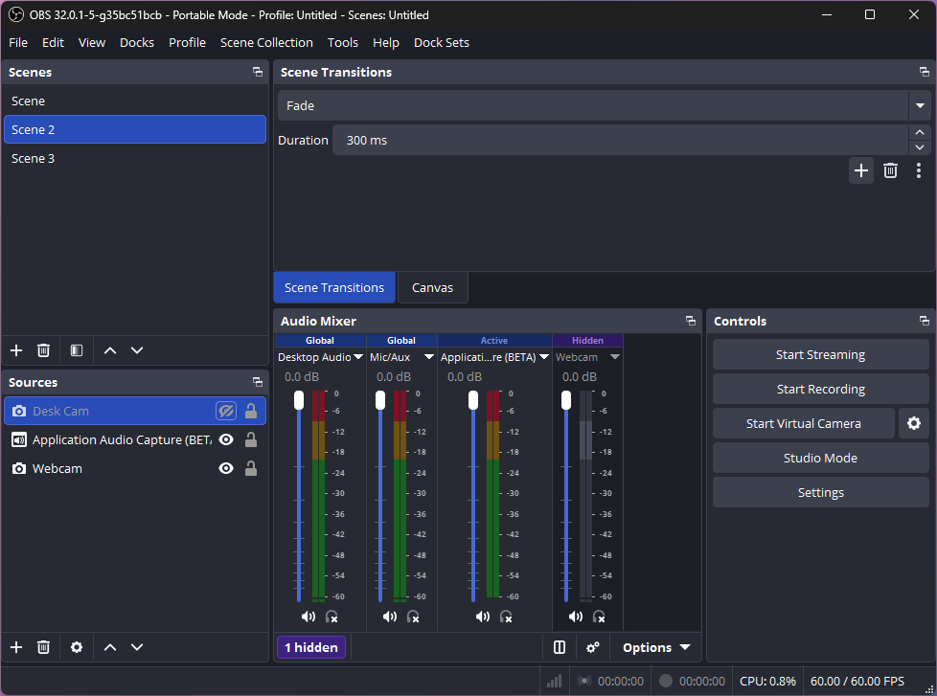
Task: Add a new source with plus icon
Action: (x=16, y=647)
